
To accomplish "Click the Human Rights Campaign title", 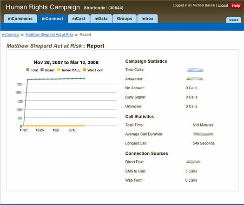I will 43,7.
